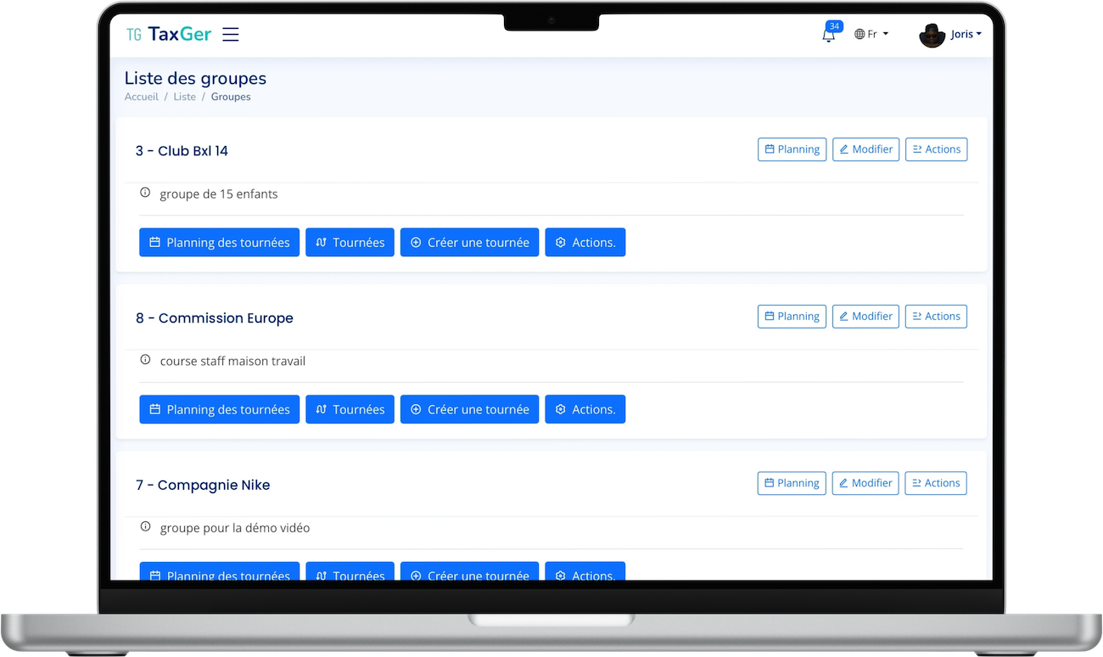Click the TaxGer logo

[169, 34]
